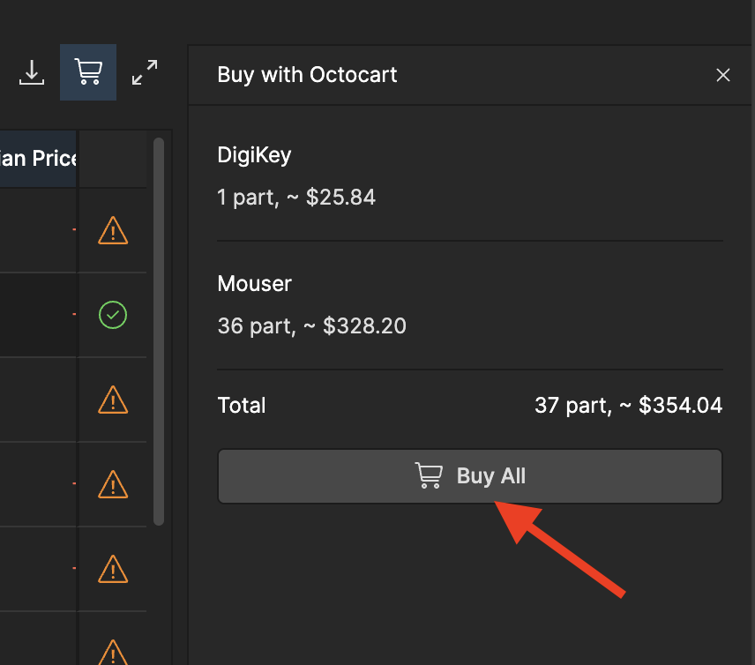Select the highlighted Octocart shopping cart icon
The height and width of the screenshot is (665, 755).
coord(87,72)
